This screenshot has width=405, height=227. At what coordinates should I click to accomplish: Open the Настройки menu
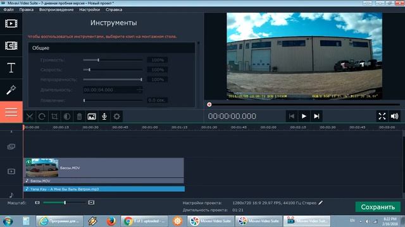[x=89, y=9]
